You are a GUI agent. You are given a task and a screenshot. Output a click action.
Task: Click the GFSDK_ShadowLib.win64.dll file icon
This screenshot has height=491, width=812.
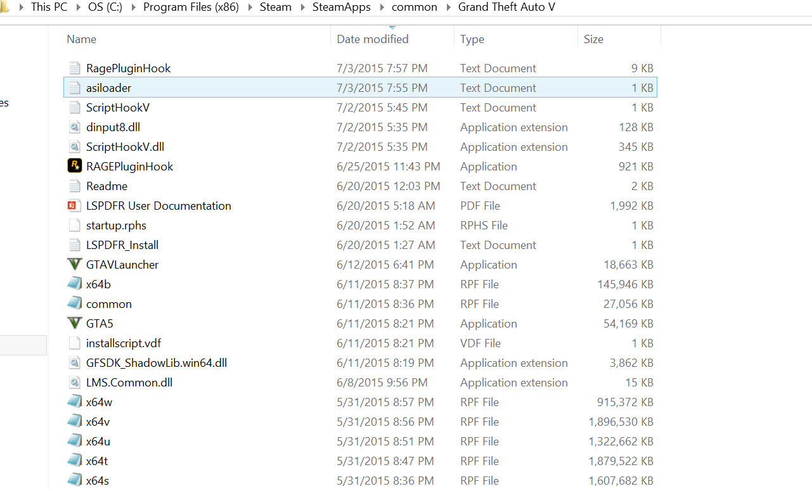(x=75, y=362)
